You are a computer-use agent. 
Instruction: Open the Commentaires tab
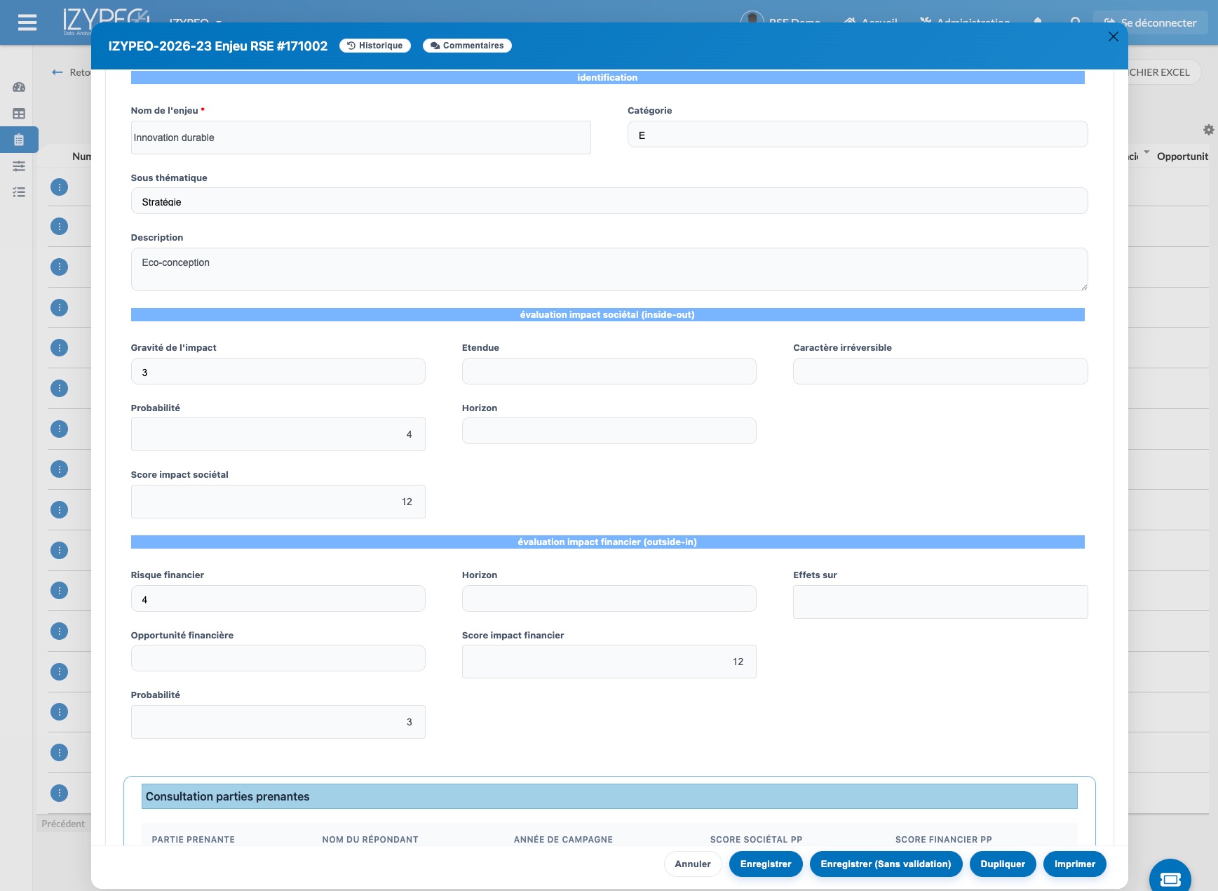click(467, 46)
